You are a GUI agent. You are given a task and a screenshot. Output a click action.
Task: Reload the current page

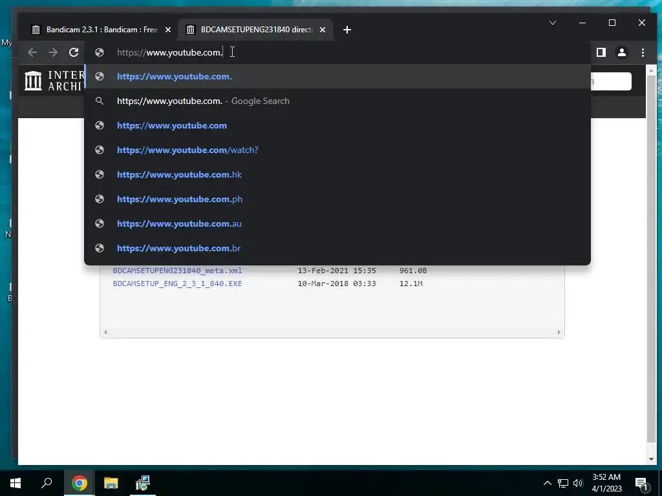point(74,52)
